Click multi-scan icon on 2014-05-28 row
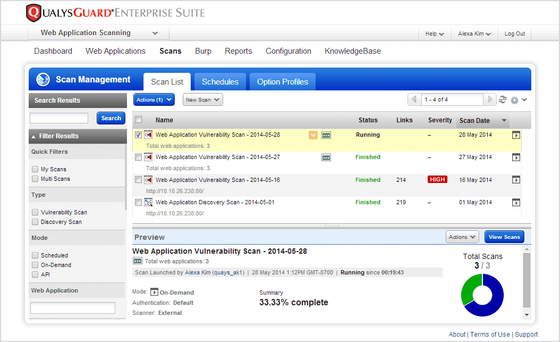 click(326, 135)
